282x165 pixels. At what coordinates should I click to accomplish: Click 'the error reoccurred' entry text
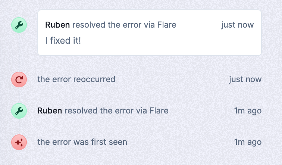pos(76,80)
